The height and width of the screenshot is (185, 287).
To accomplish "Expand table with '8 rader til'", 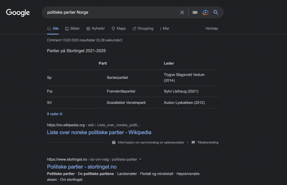I will tap(55, 114).
